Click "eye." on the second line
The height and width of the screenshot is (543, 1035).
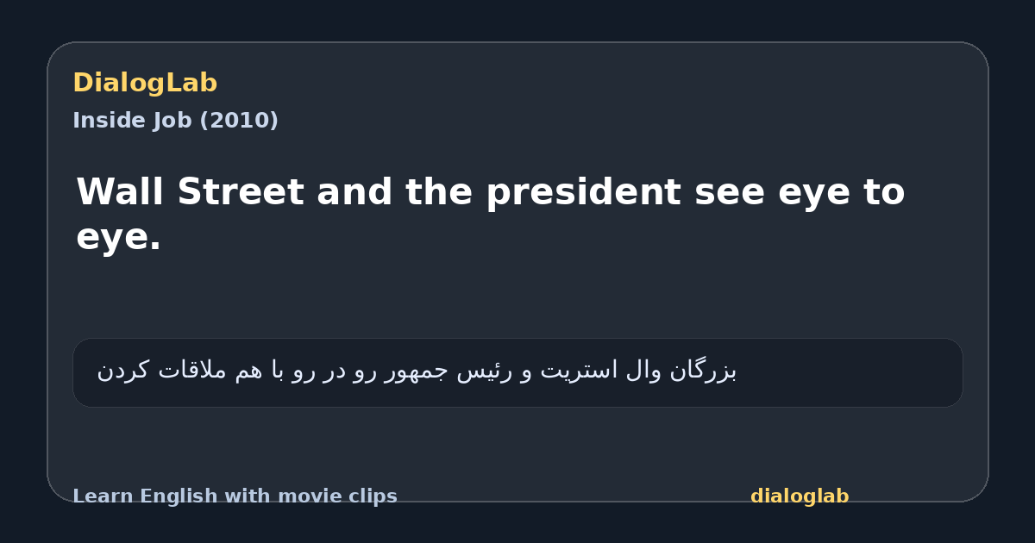point(119,237)
